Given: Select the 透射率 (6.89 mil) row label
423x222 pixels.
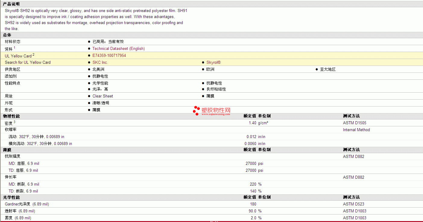Looking at the screenshot, I should pyautogui.click(x=20, y=211).
